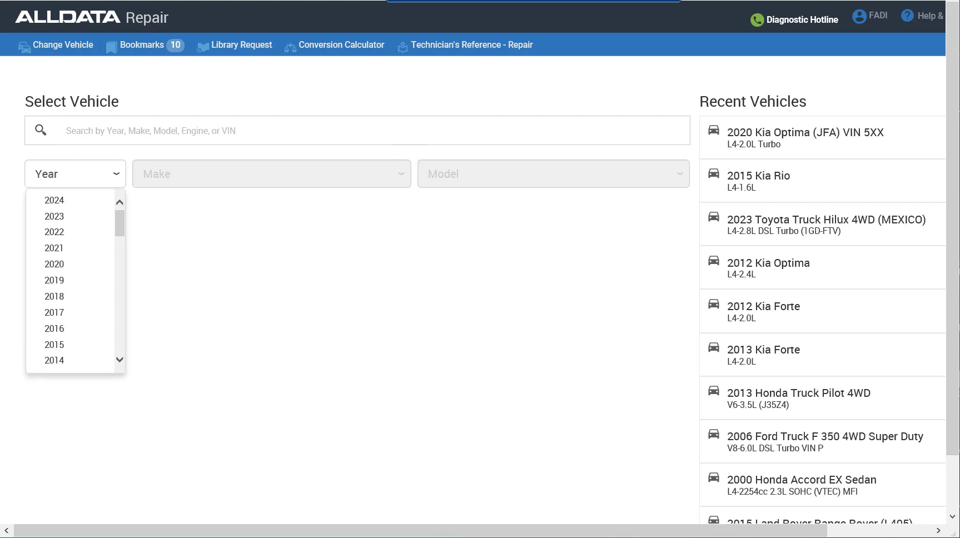Click the Diagnostic Hotline link
960x538 pixels.
click(802, 20)
